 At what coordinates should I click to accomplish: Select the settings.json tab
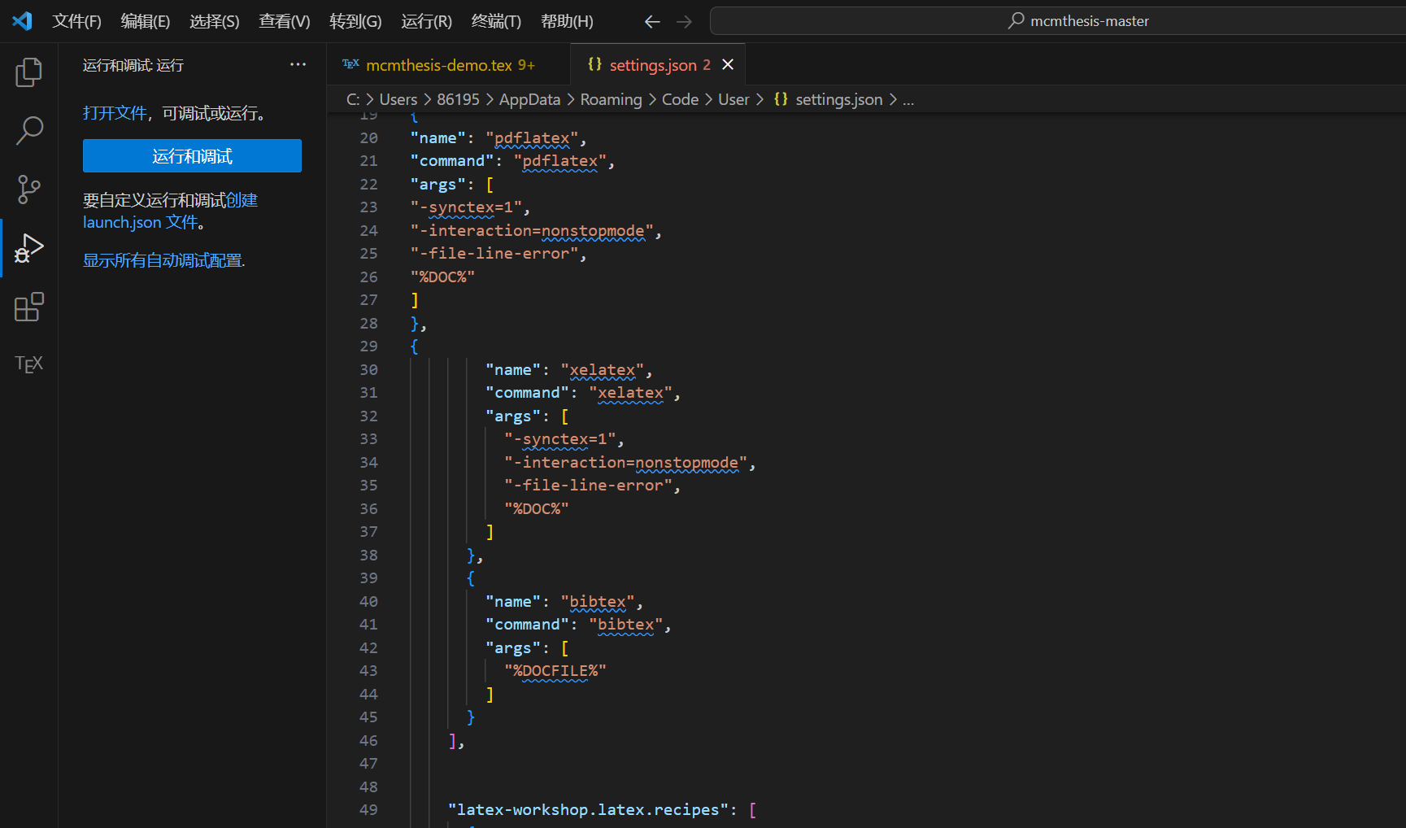(x=658, y=64)
